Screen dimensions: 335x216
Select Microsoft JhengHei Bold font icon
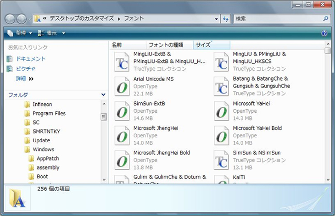(x=122, y=160)
